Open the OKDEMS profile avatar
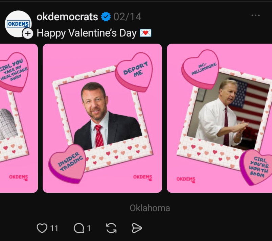 pyautogui.click(x=18, y=23)
